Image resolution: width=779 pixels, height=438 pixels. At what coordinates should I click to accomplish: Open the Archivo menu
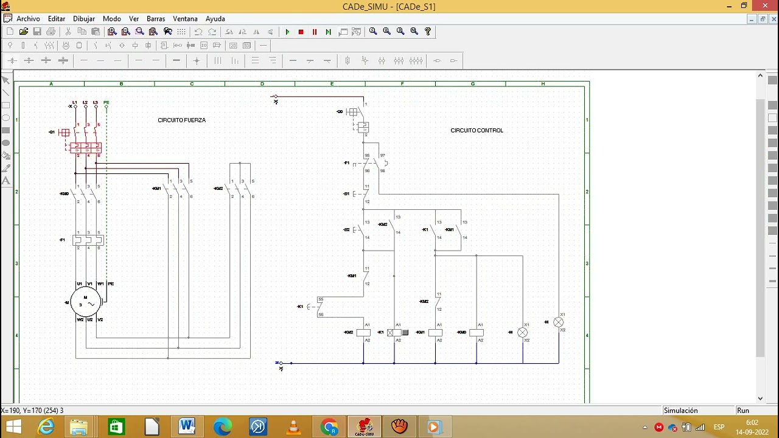pos(28,19)
